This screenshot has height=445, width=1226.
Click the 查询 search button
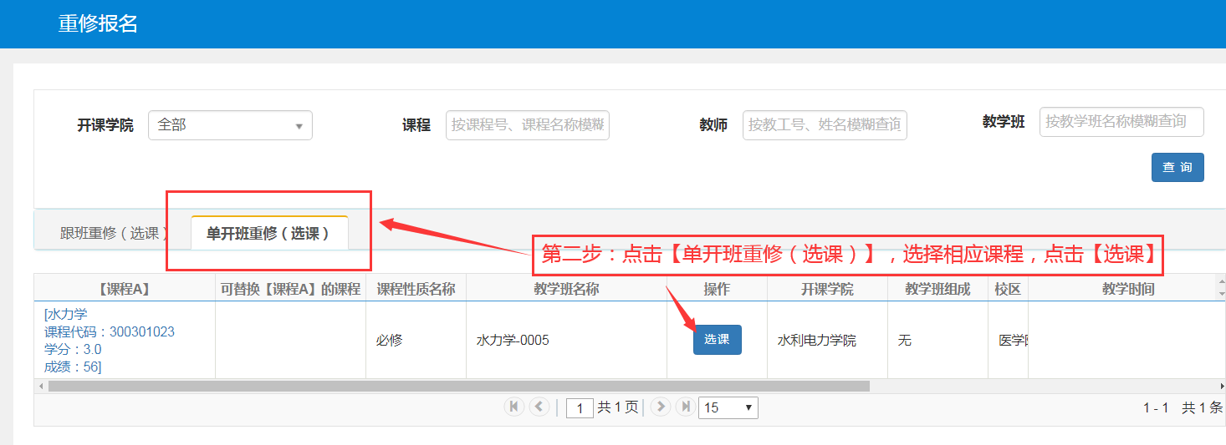coord(1177,168)
